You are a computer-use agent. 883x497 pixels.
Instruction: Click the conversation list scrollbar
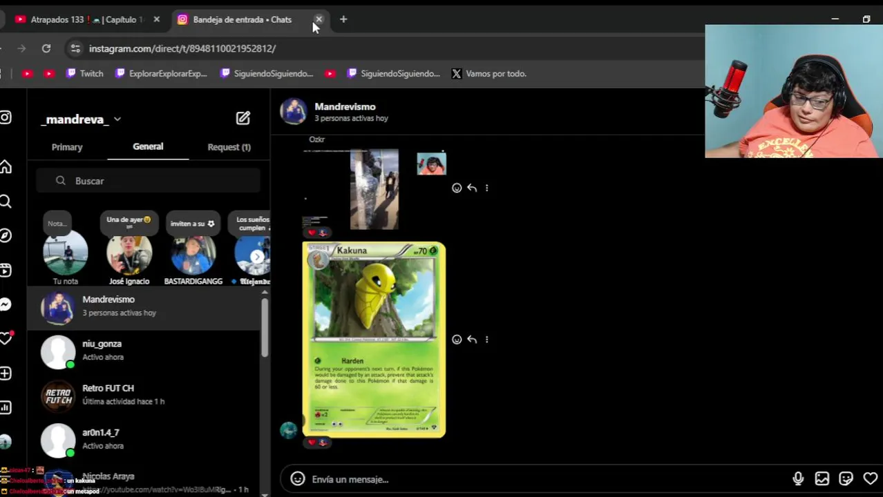pos(265,328)
